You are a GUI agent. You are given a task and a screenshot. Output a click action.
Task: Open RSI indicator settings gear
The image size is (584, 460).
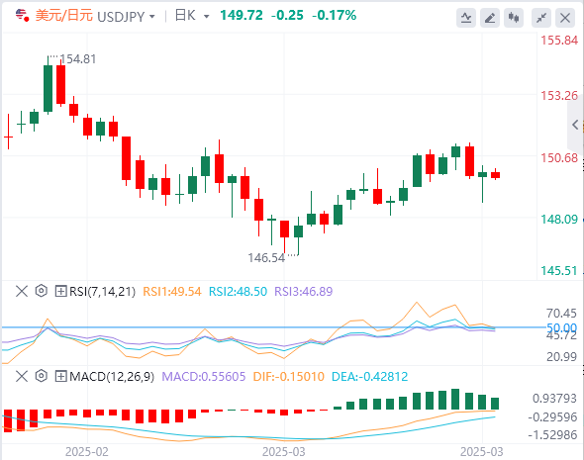coord(42,291)
